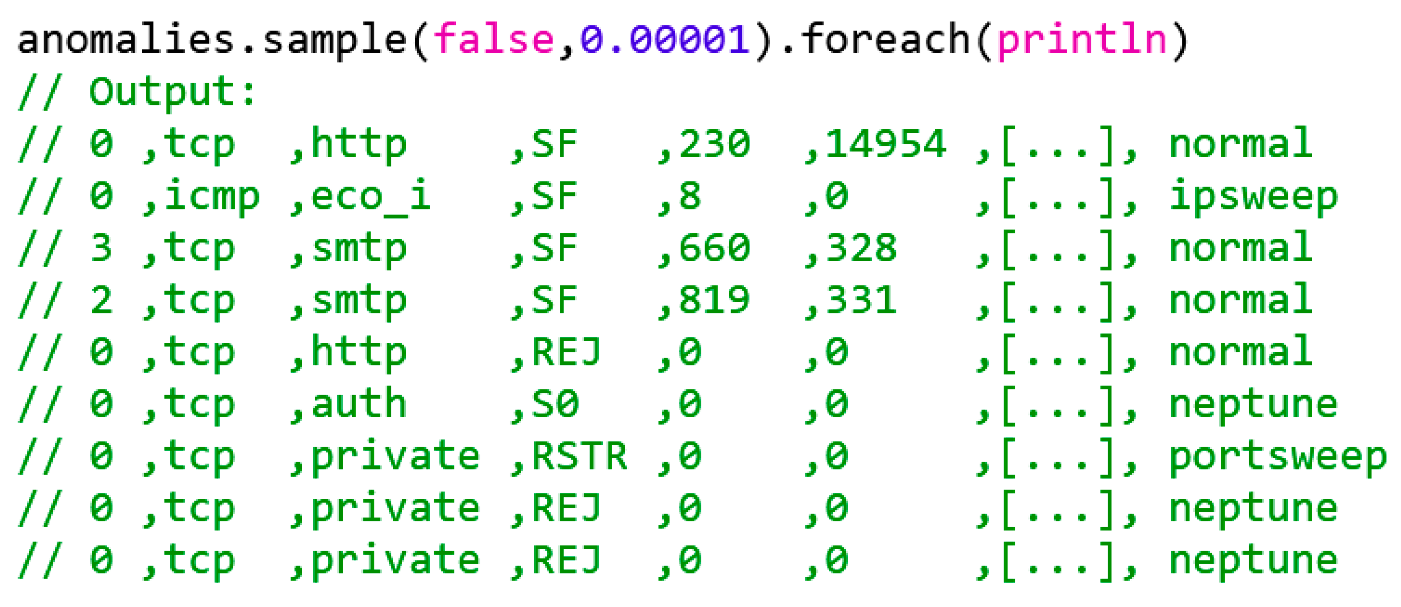Click the value 230 in first row
Image resolution: width=1401 pixels, height=607 pixels.
(x=714, y=144)
